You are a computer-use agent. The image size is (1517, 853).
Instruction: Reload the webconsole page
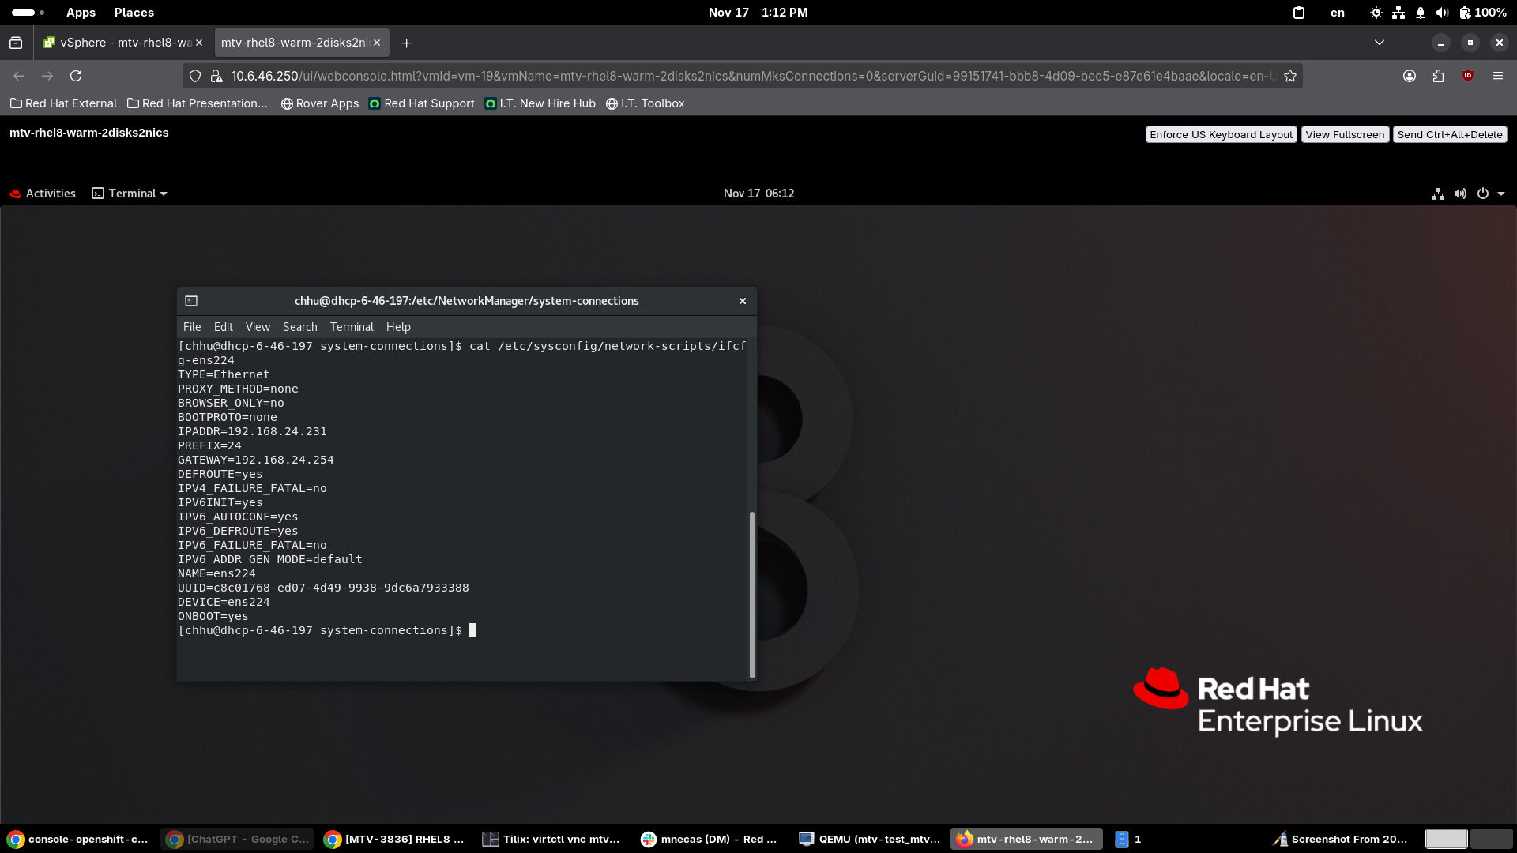pyautogui.click(x=76, y=76)
